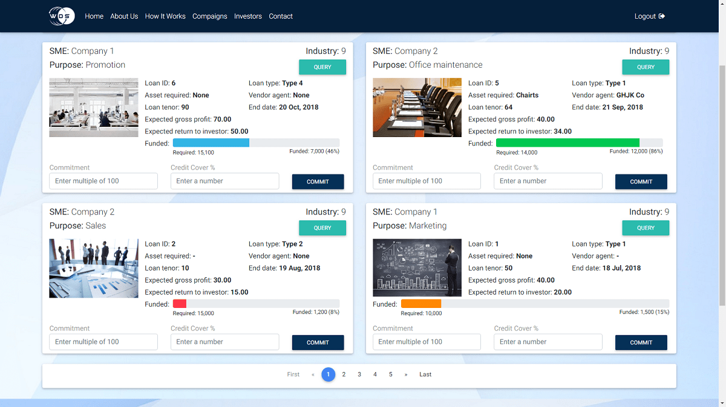The height and width of the screenshot is (407, 726).
Task: Open the chalkboard image on Marketing card
Action: [x=417, y=268]
